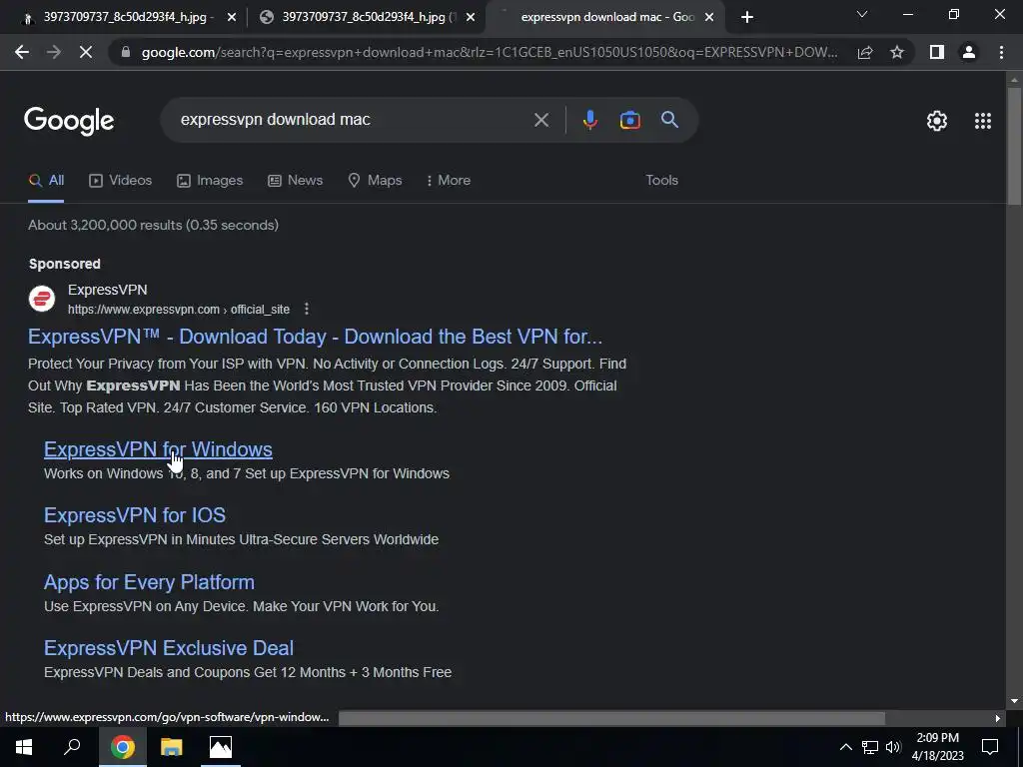Open the Google apps grid
The height and width of the screenshot is (767, 1023).
pyautogui.click(x=983, y=121)
